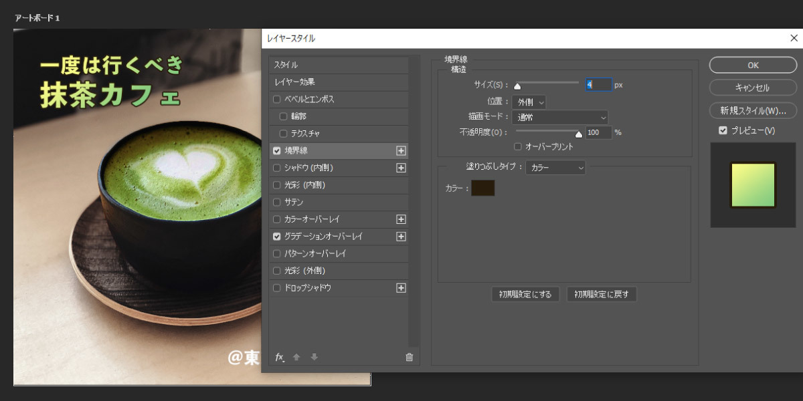The width and height of the screenshot is (803, 401).
Task: Click the 不透明度 percent input field
Action: tap(599, 132)
